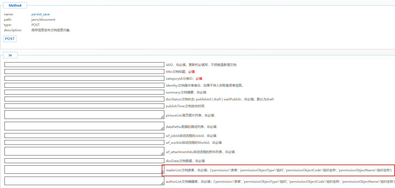Click the wf_jobId field description label
The height and width of the screenshot is (188, 395).
point(191,136)
